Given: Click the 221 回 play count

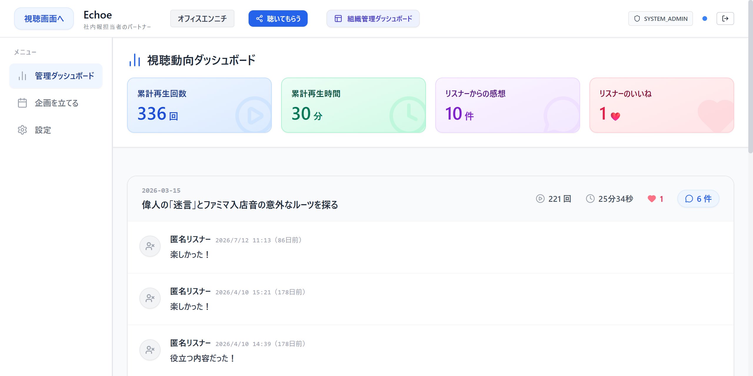Looking at the screenshot, I should tap(560, 199).
